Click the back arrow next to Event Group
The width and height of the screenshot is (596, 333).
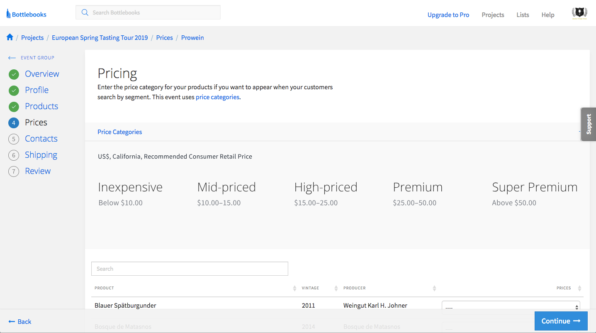pos(12,58)
